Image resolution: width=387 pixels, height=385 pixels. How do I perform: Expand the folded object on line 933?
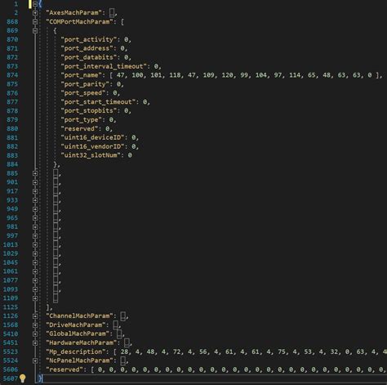35,200
